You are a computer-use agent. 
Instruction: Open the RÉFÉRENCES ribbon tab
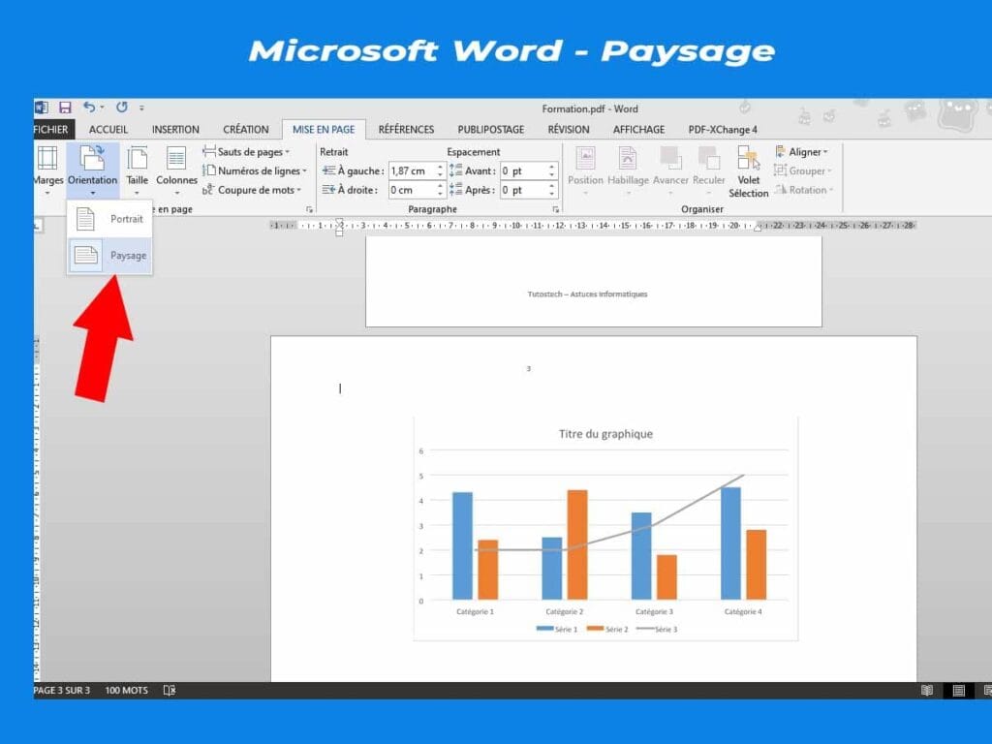(406, 129)
